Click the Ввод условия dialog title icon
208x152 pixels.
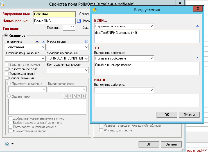(95, 10)
